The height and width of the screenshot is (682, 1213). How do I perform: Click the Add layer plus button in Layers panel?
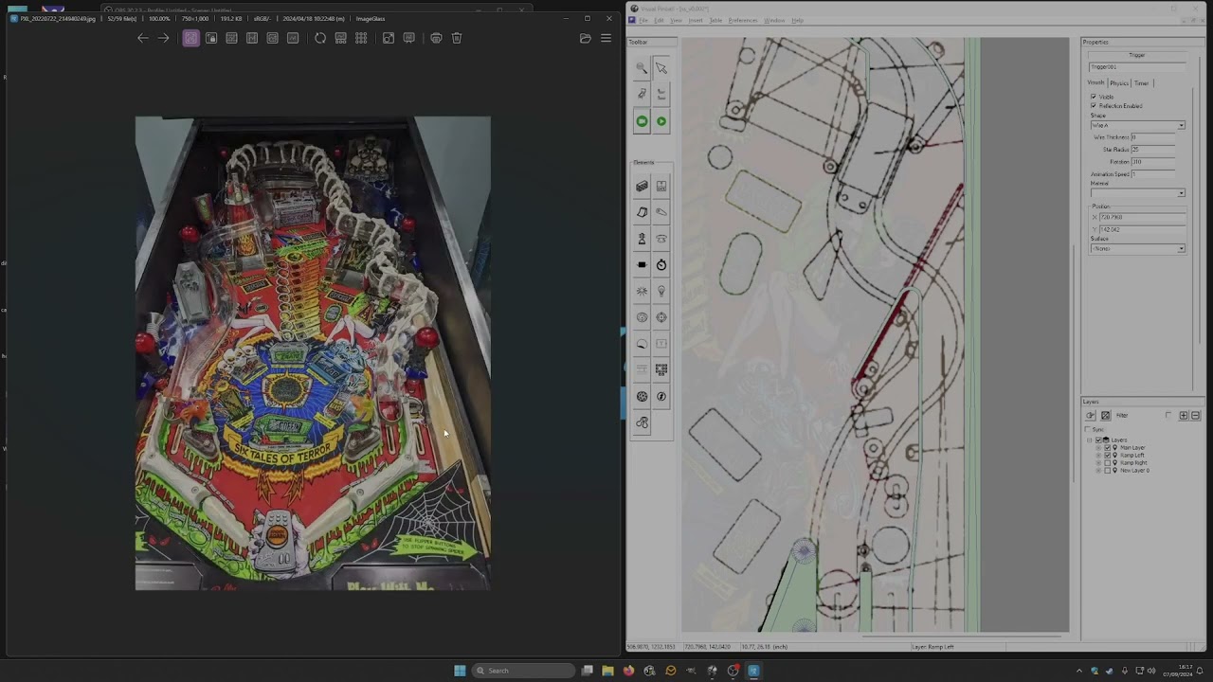pyautogui.click(x=1184, y=415)
